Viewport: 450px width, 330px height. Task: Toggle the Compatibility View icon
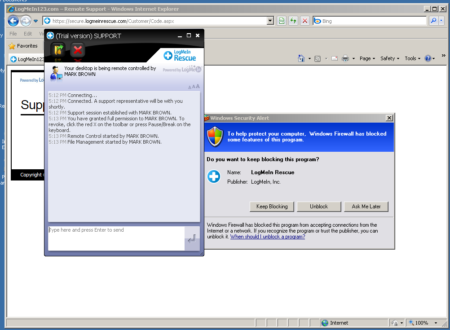pyautogui.click(x=282, y=21)
